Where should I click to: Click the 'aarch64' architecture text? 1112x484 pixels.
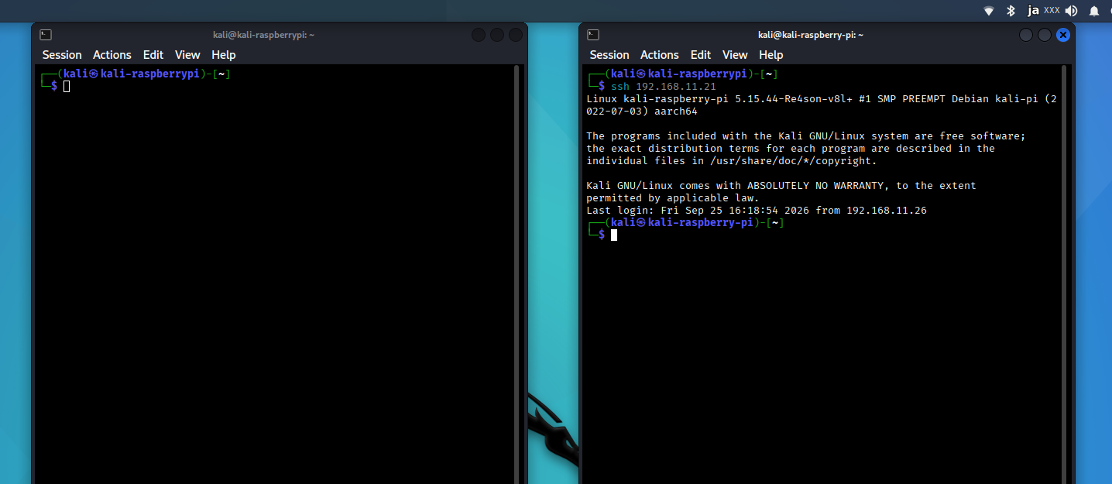(x=676, y=111)
